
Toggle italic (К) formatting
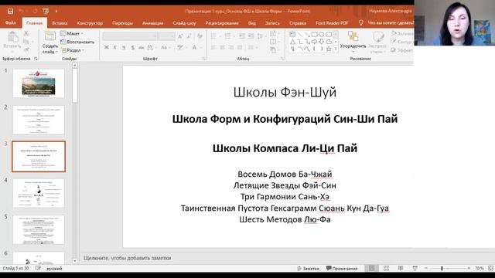[115, 47]
